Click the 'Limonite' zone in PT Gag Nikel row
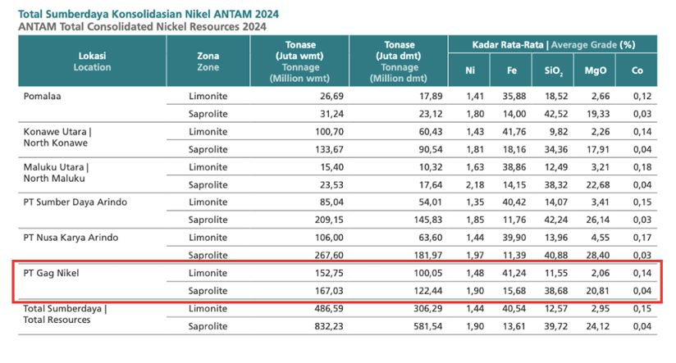 click(208, 273)
